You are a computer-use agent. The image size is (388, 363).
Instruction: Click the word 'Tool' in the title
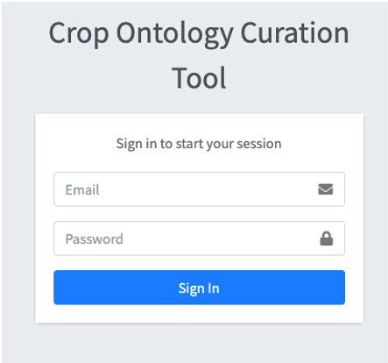pyautogui.click(x=199, y=78)
